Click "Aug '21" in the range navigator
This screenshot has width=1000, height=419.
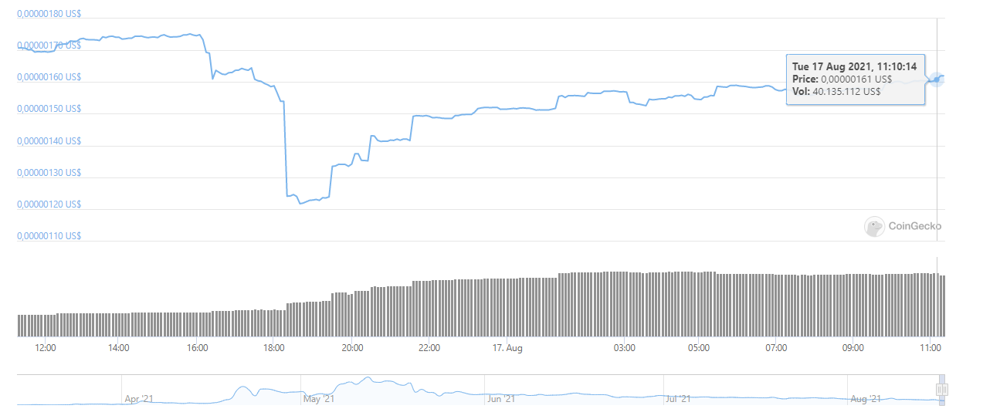pos(866,399)
